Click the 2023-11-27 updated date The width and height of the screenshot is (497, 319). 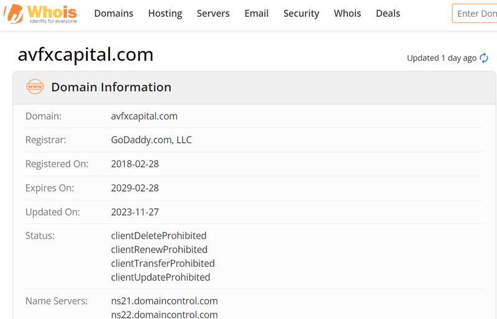(x=135, y=212)
